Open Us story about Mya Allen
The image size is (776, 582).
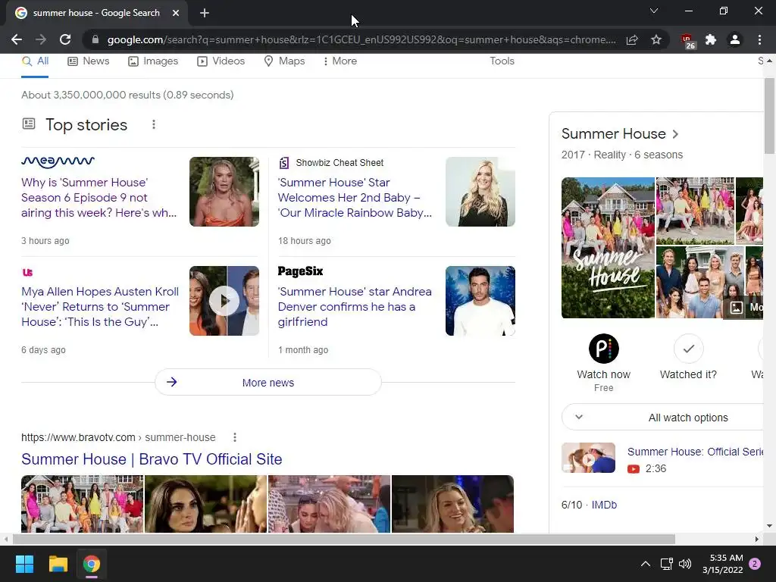click(x=100, y=307)
